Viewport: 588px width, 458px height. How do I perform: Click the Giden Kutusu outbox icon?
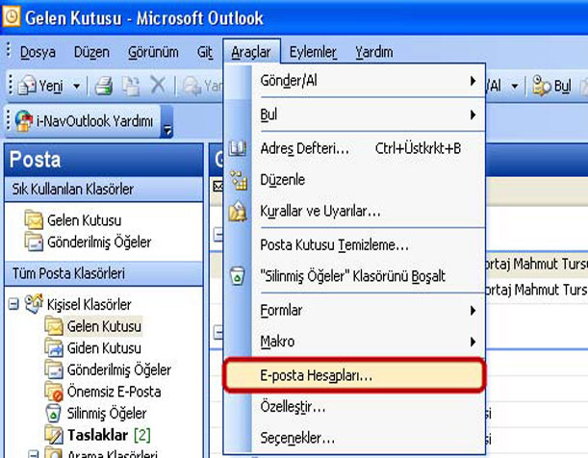coord(54,347)
